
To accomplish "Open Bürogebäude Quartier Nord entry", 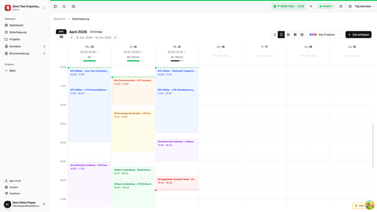I will [177, 183].
